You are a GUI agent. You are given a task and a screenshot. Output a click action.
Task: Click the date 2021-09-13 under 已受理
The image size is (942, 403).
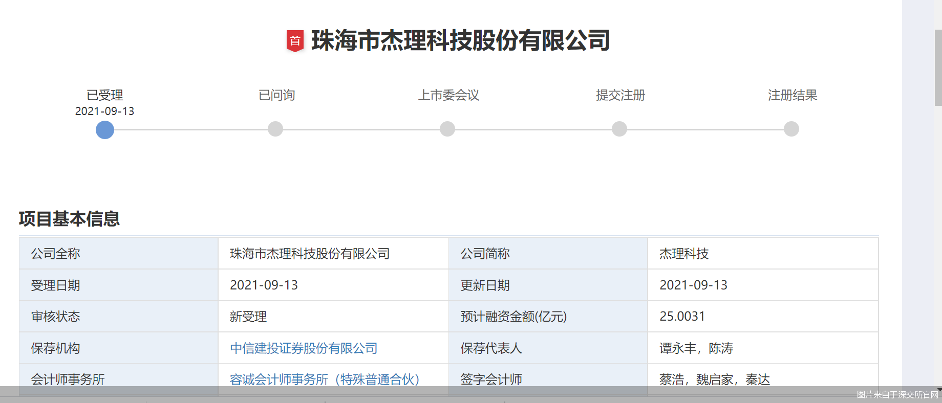[x=104, y=111]
